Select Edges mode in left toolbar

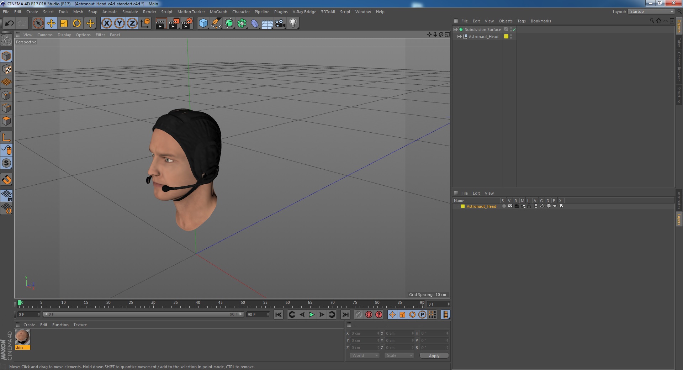click(x=6, y=108)
